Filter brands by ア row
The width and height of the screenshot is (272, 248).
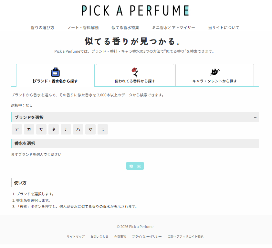(x=17, y=129)
